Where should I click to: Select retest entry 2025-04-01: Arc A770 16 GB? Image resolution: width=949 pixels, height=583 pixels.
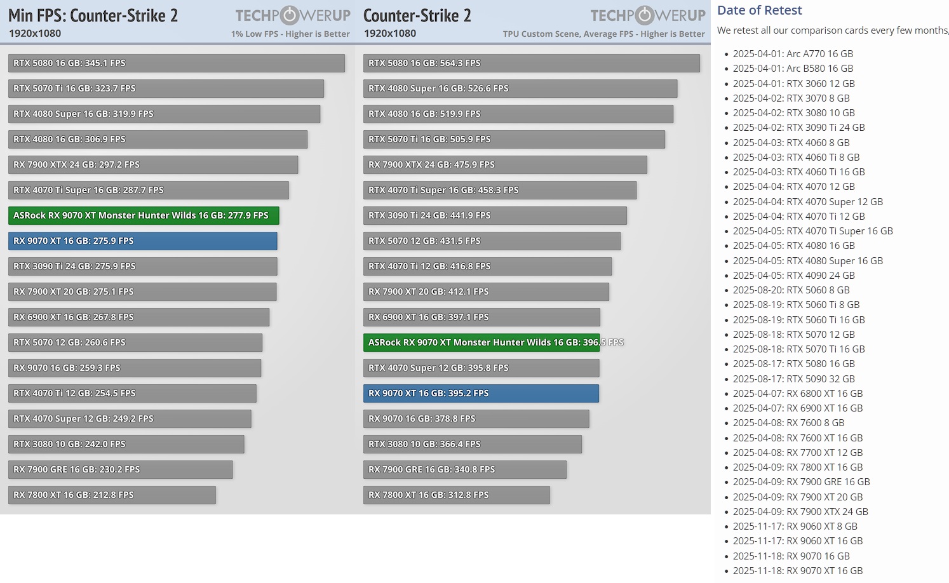tap(793, 54)
